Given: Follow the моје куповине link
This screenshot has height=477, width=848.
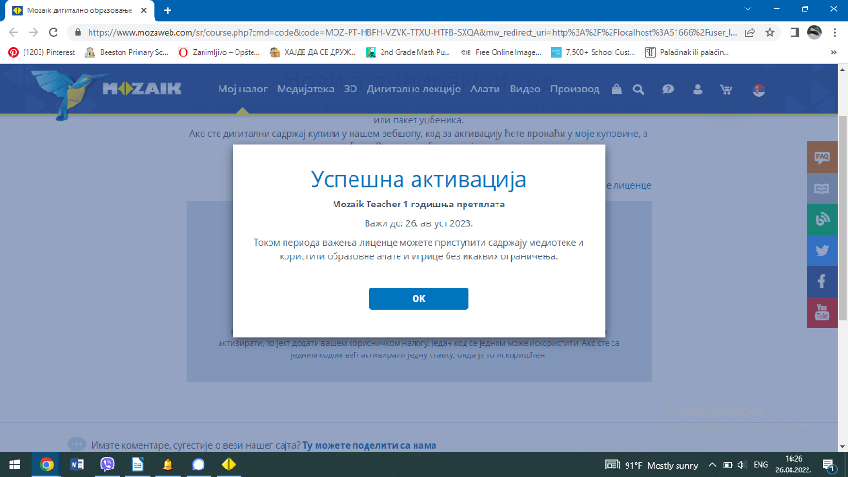Looking at the screenshot, I should point(606,133).
